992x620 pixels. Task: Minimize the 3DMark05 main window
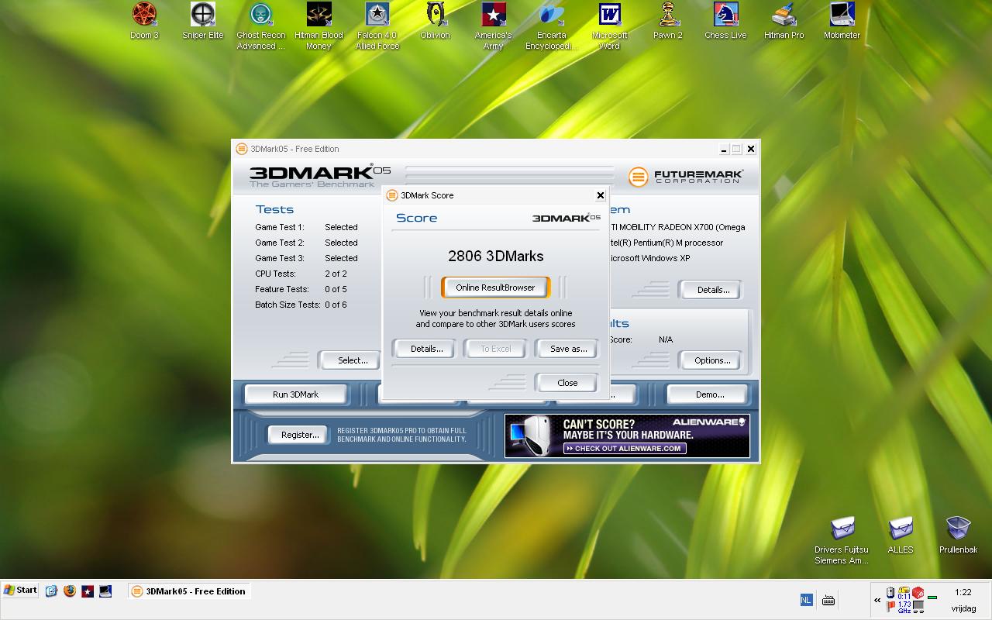click(x=724, y=149)
